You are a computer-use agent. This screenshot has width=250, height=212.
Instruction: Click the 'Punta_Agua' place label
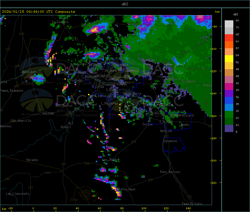pyautogui.click(x=127, y=189)
